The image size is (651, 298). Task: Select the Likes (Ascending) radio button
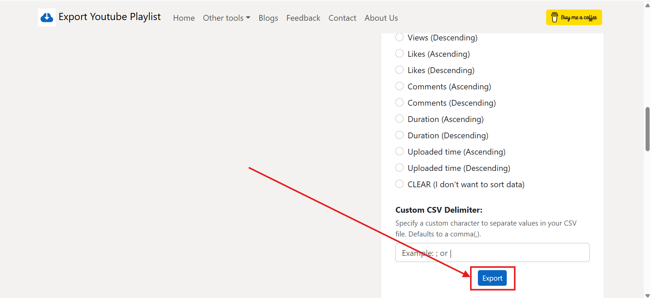[x=399, y=54]
